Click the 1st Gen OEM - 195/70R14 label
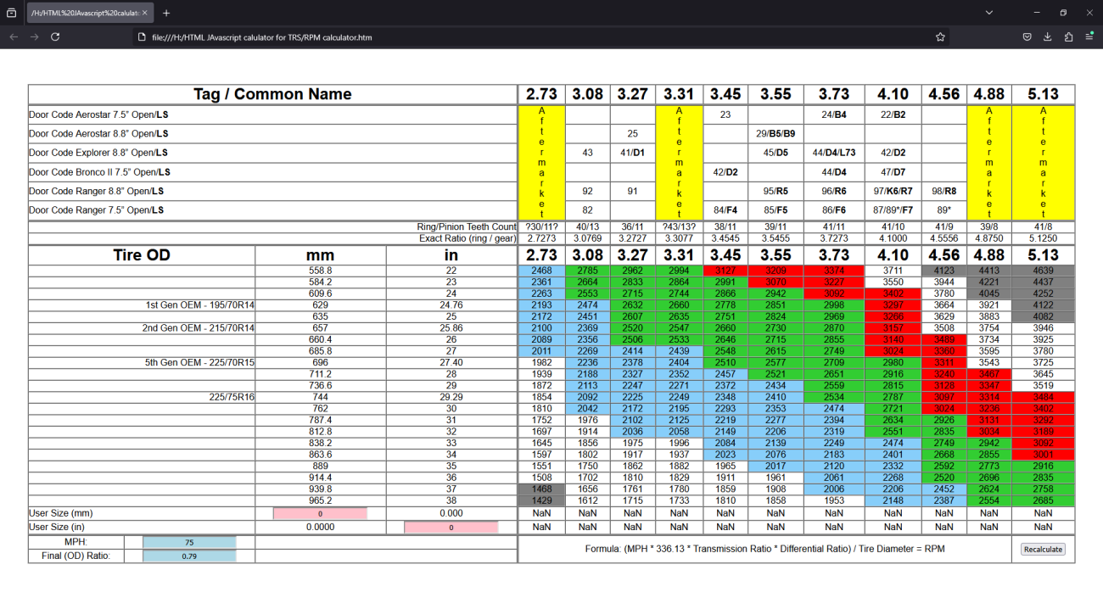The image size is (1103, 598). click(200, 304)
